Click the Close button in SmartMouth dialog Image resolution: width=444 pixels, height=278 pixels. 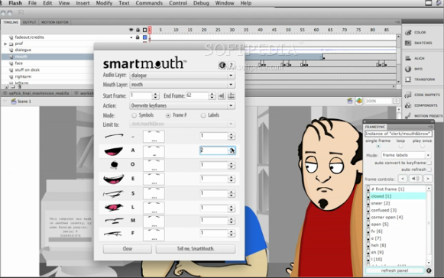[128, 248]
